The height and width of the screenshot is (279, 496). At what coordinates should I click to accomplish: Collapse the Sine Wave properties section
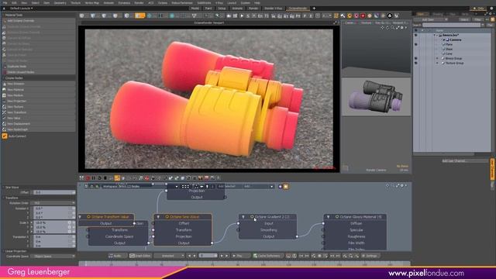pyautogui.click(x=3, y=188)
